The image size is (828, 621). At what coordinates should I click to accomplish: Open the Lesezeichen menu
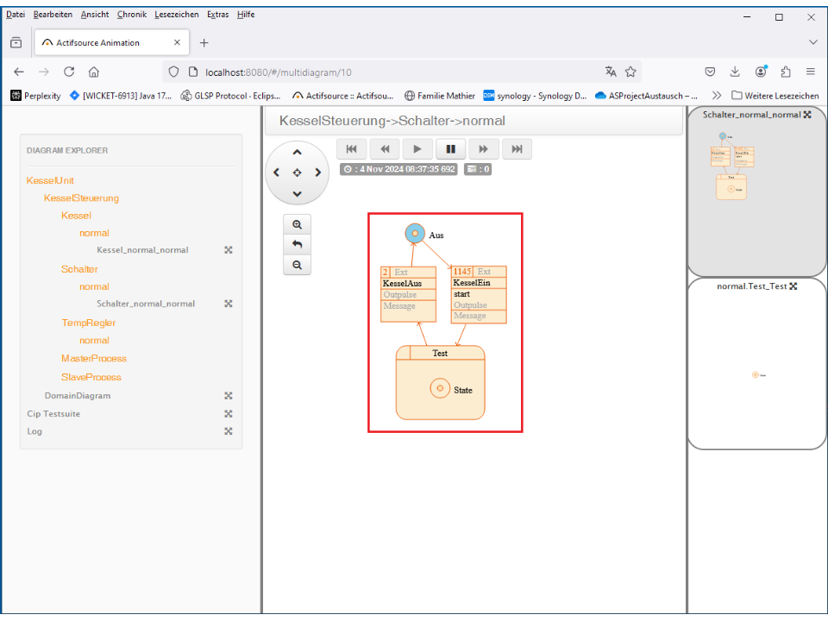(x=177, y=15)
